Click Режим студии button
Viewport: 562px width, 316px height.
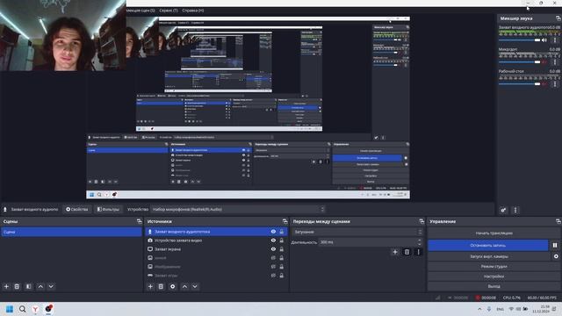coord(494,266)
